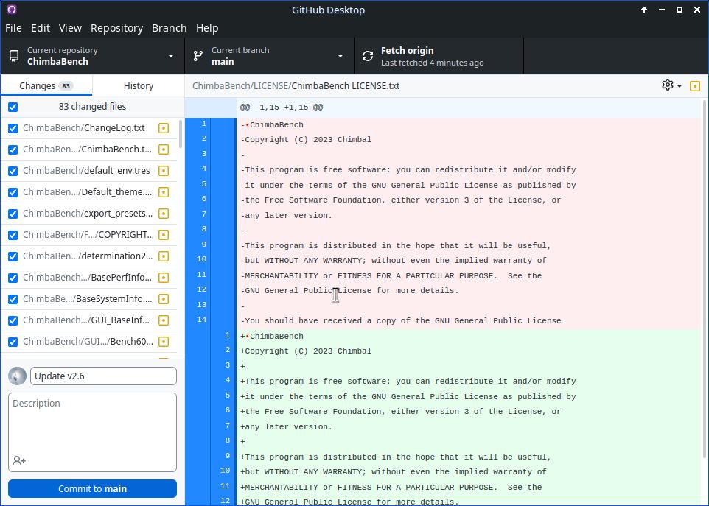The height and width of the screenshot is (506, 709).
Task: Open the Branch menu
Action: (169, 28)
